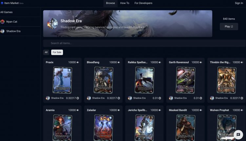
Task: Open the Raikka Spellseeker card image
Action: [x=145, y=80]
